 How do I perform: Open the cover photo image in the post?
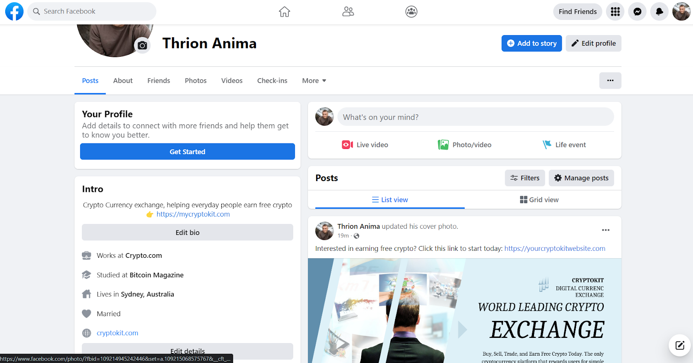(x=465, y=311)
